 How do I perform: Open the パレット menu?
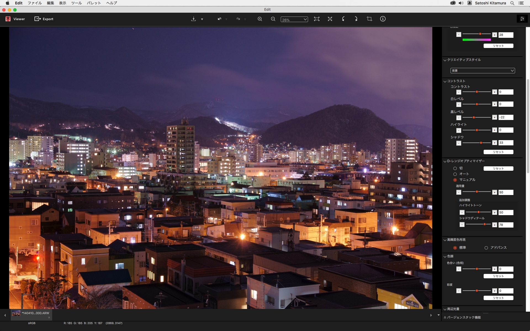click(94, 3)
